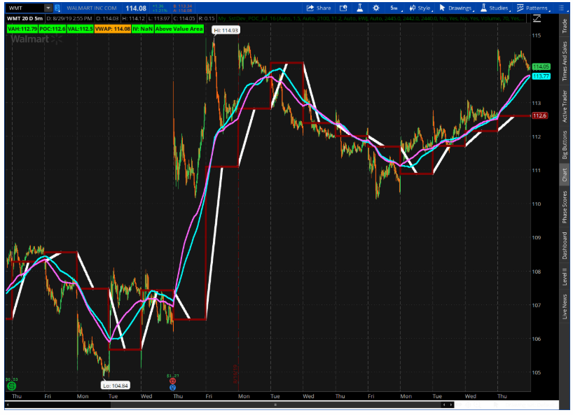Click the VAH:112.79 label
Image resolution: width=573 pixels, height=415 pixels.
click(x=22, y=29)
